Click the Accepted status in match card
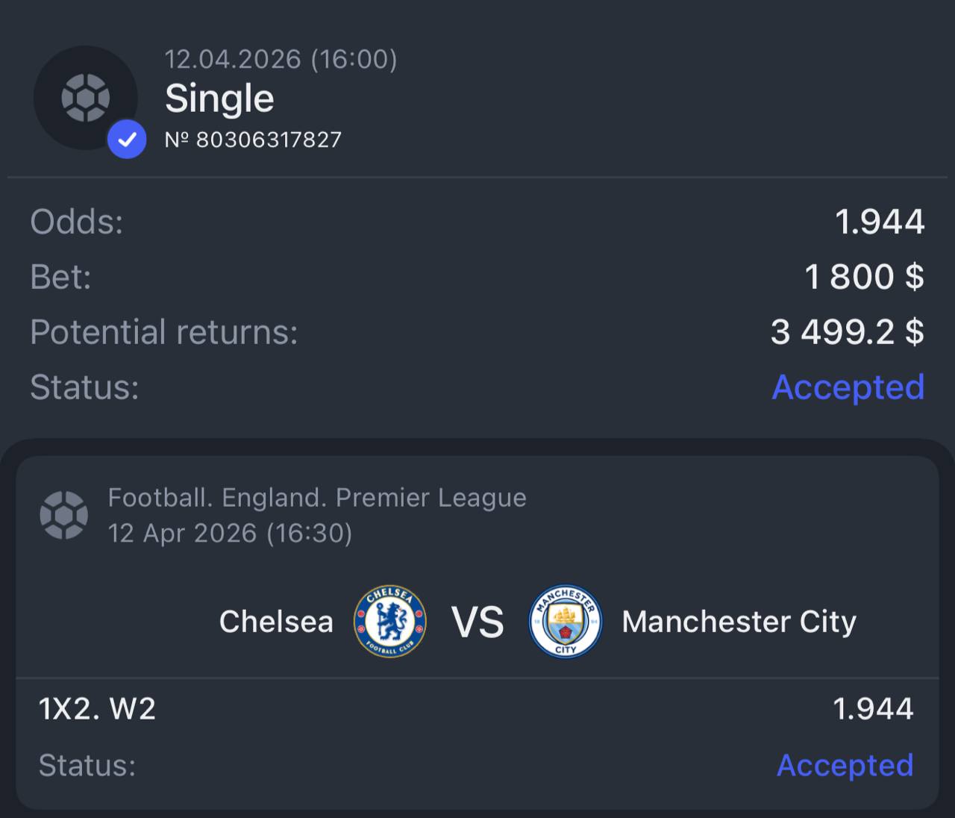The width and height of the screenshot is (955, 818). coord(845,765)
